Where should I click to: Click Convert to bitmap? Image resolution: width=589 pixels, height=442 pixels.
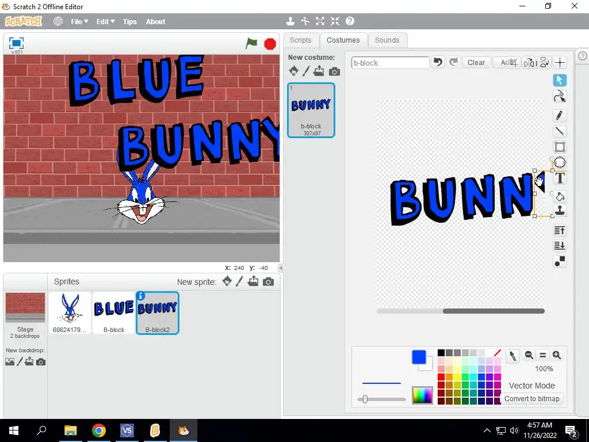(531, 398)
